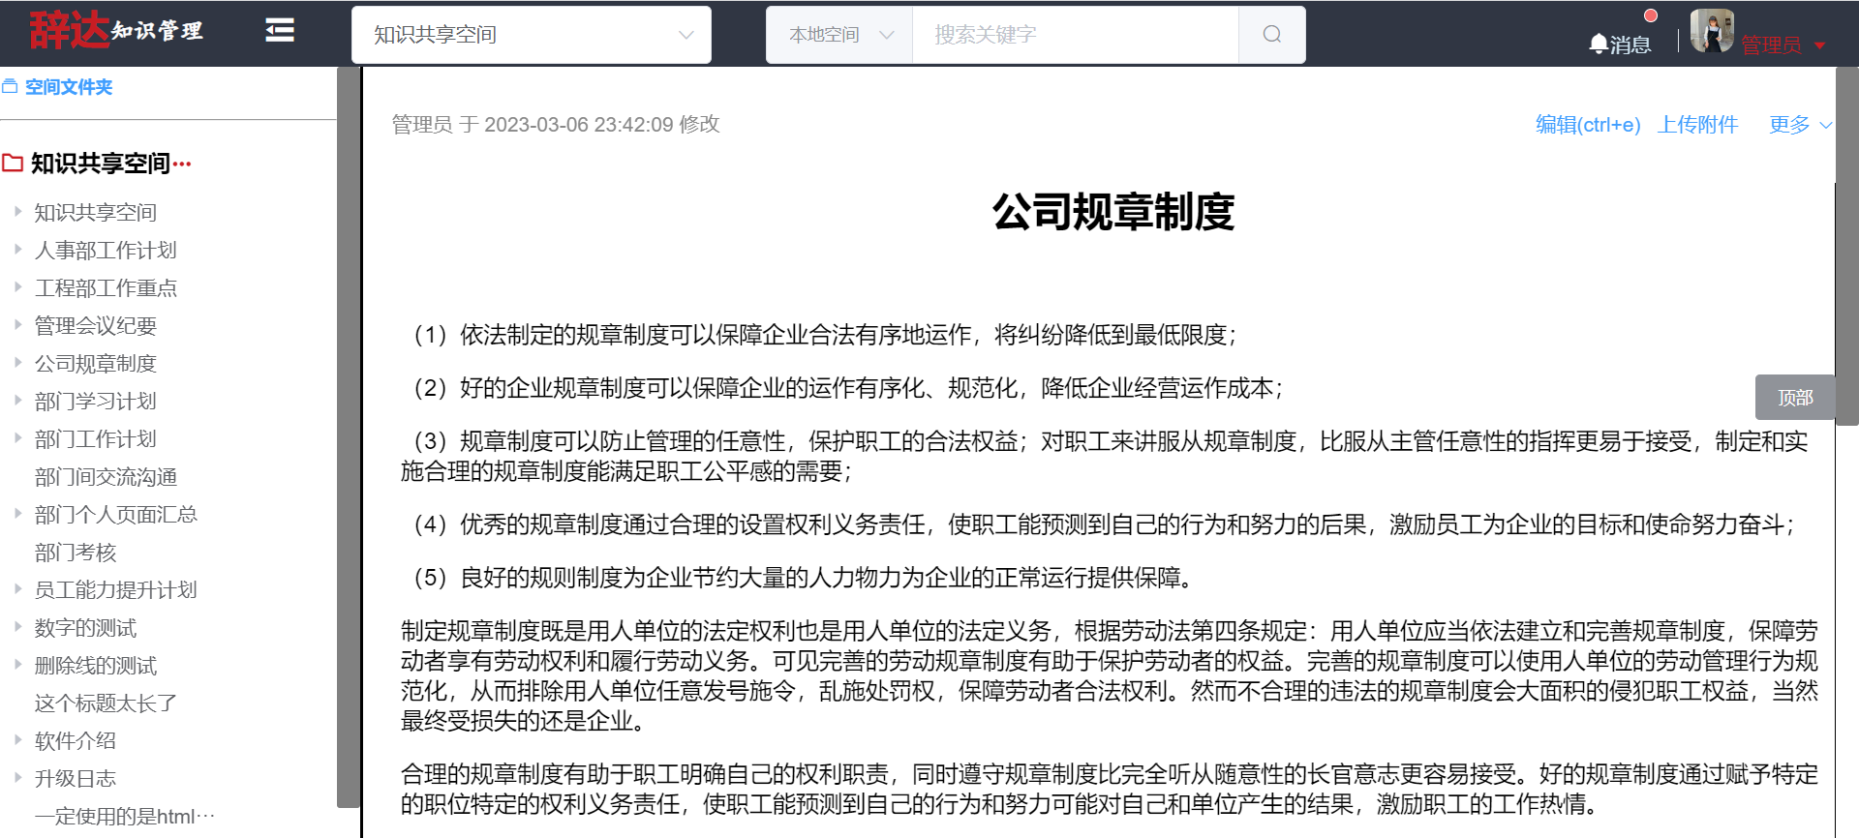The height and width of the screenshot is (838, 1859).
Task: Open the red ellipsis menu beside 知识共享空间
Action: 182,164
